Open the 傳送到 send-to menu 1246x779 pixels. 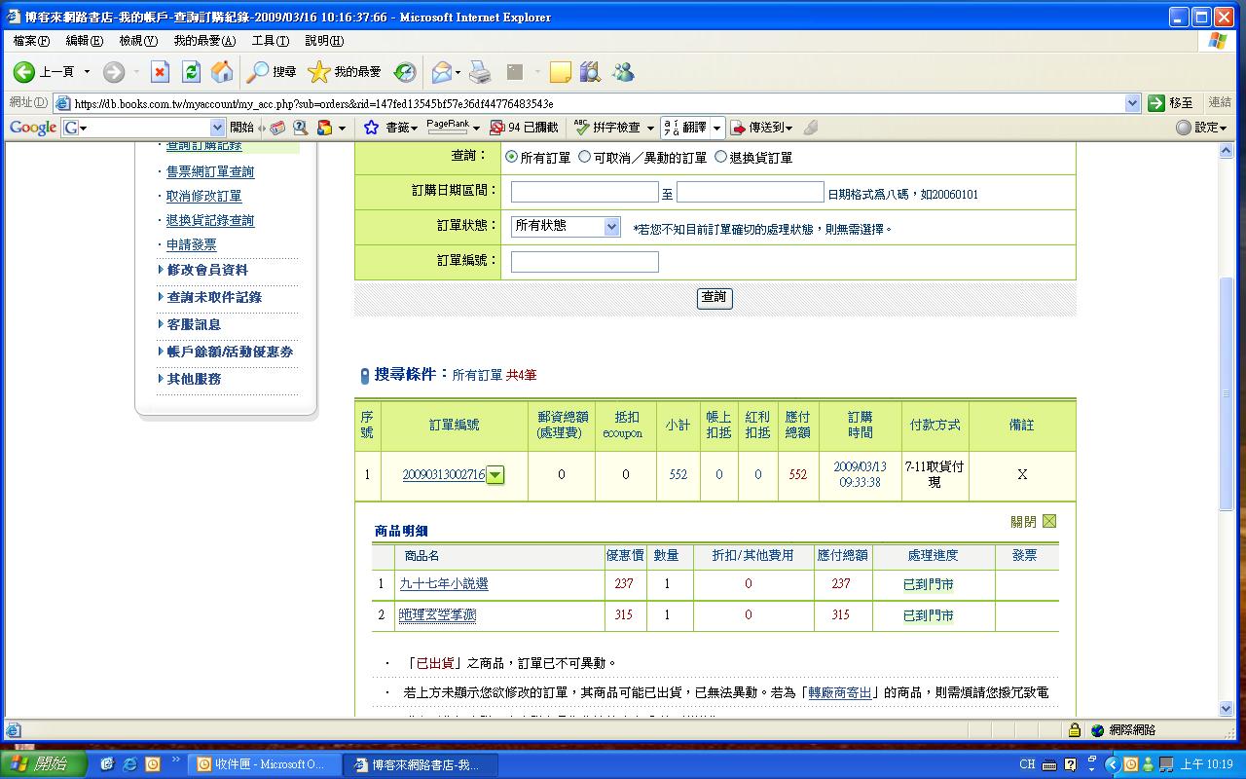point(761,128)
